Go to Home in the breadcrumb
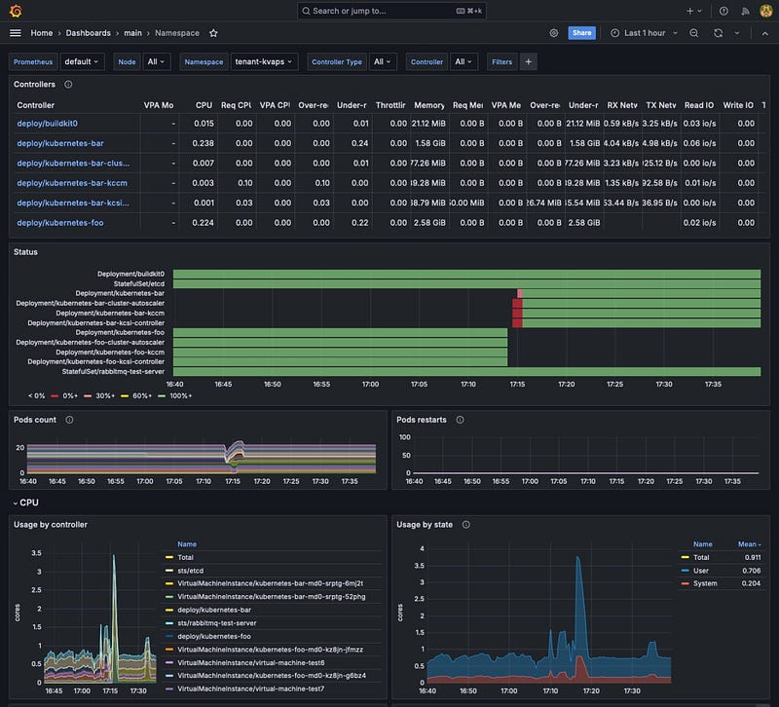This screenshot has height=707, width=779. tap(41, 33)
